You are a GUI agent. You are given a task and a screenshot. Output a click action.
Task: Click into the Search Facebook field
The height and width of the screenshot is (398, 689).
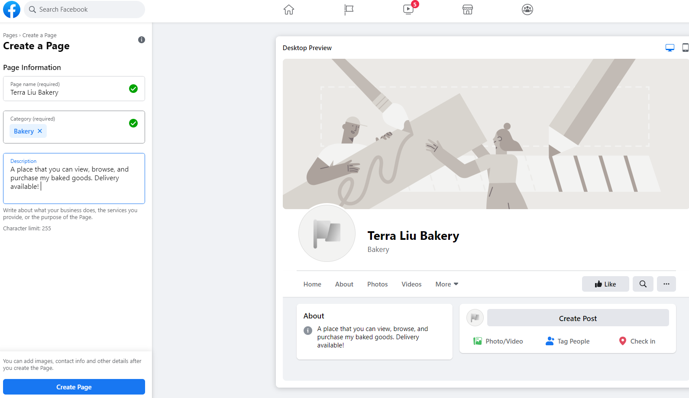84,10
